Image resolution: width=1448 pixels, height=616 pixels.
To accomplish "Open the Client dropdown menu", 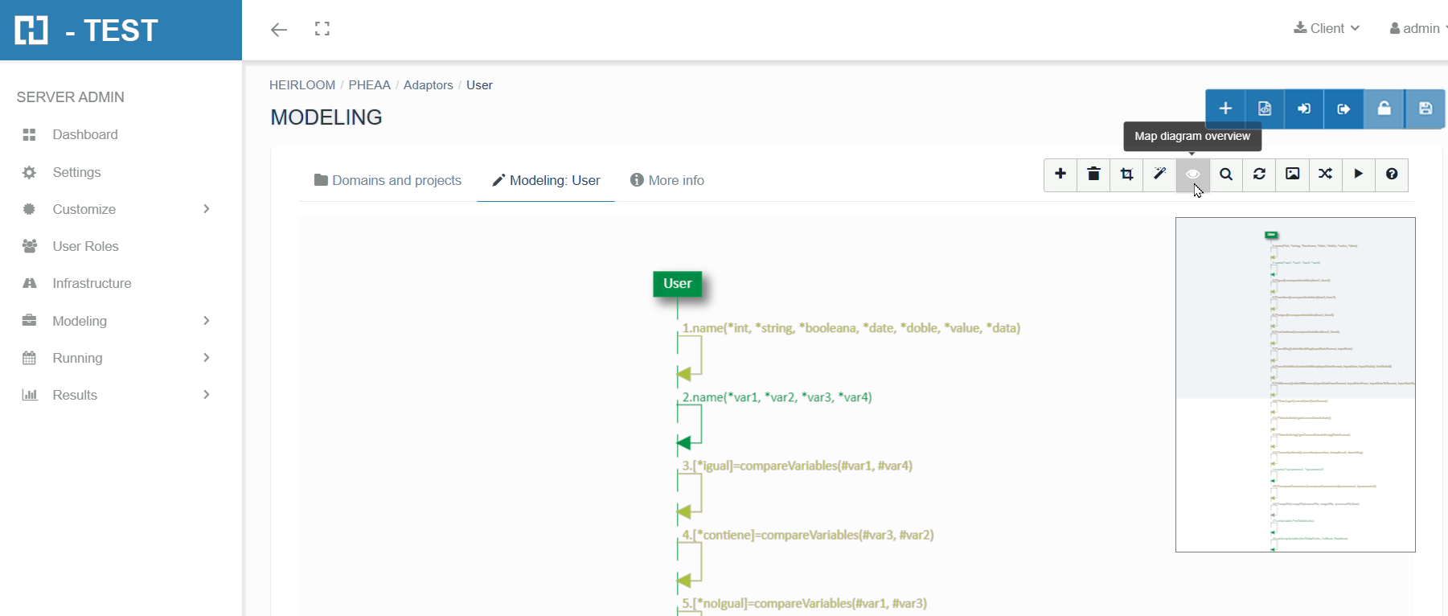I will click(1327, 28).
